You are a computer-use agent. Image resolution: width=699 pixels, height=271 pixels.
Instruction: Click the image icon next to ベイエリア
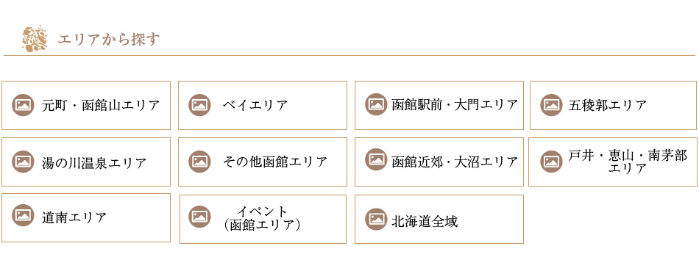(x=199, y=105)
